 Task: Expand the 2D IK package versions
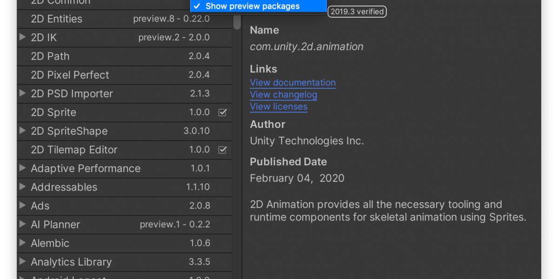click(22, 37)
